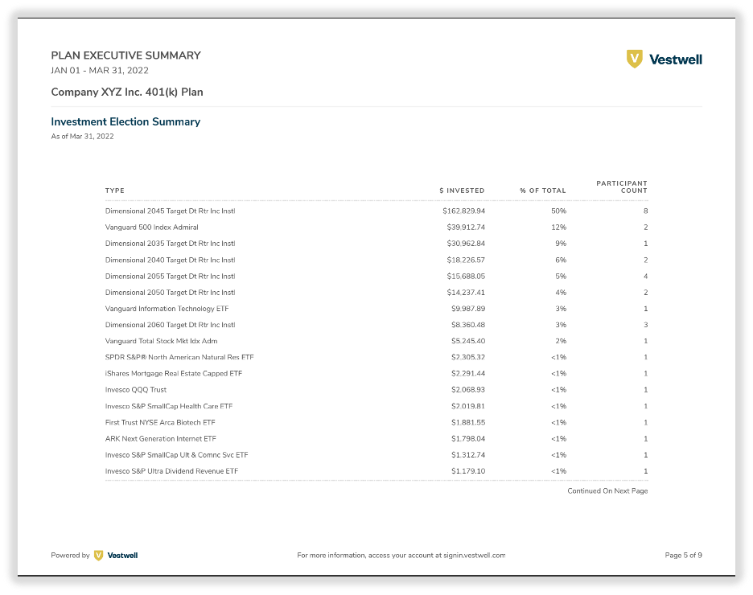Screen dimensions: 753x595
Task: Click the Vestwell wordmark in the footer
Action: tap(122, 555)
